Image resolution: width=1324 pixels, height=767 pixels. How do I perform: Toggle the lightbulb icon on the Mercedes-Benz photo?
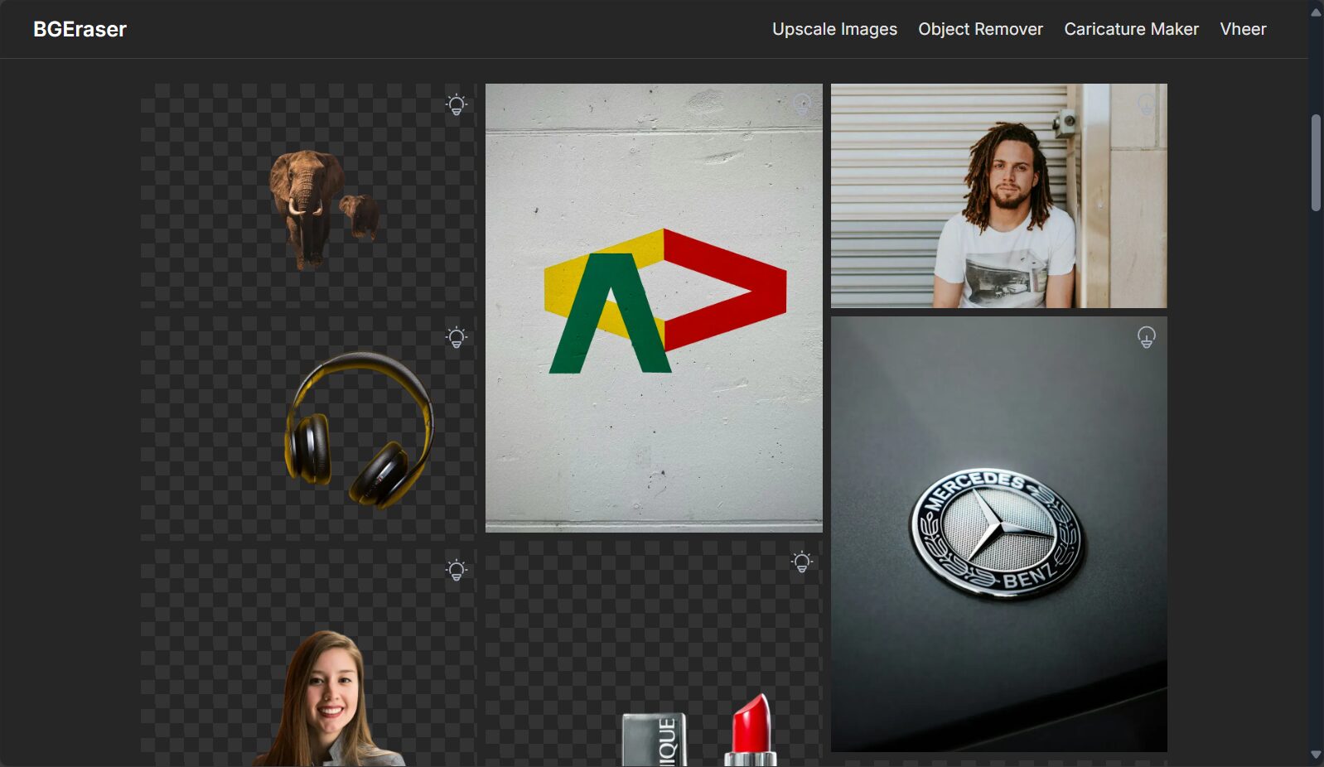[x=1146, y=337]
